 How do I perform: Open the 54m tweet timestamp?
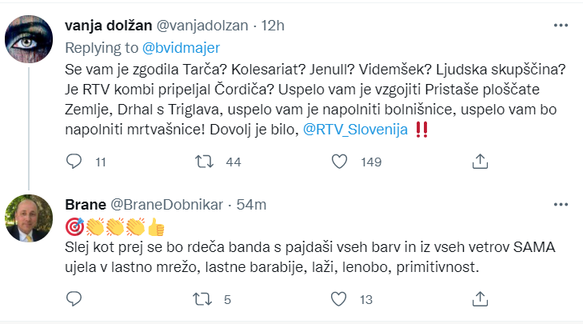coord(251,205)
